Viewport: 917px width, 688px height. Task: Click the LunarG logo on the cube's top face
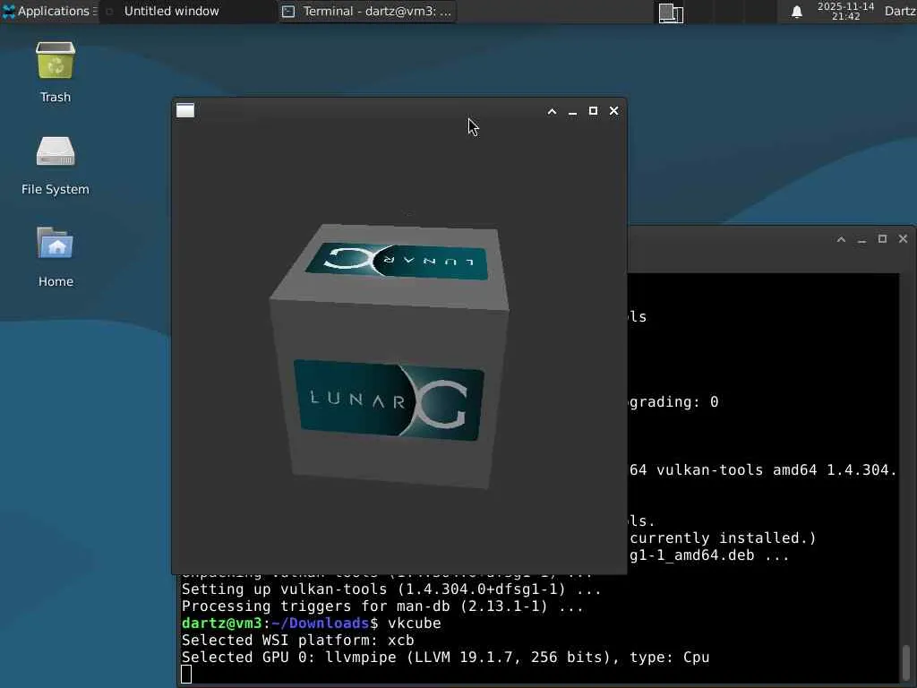[397, 261]
